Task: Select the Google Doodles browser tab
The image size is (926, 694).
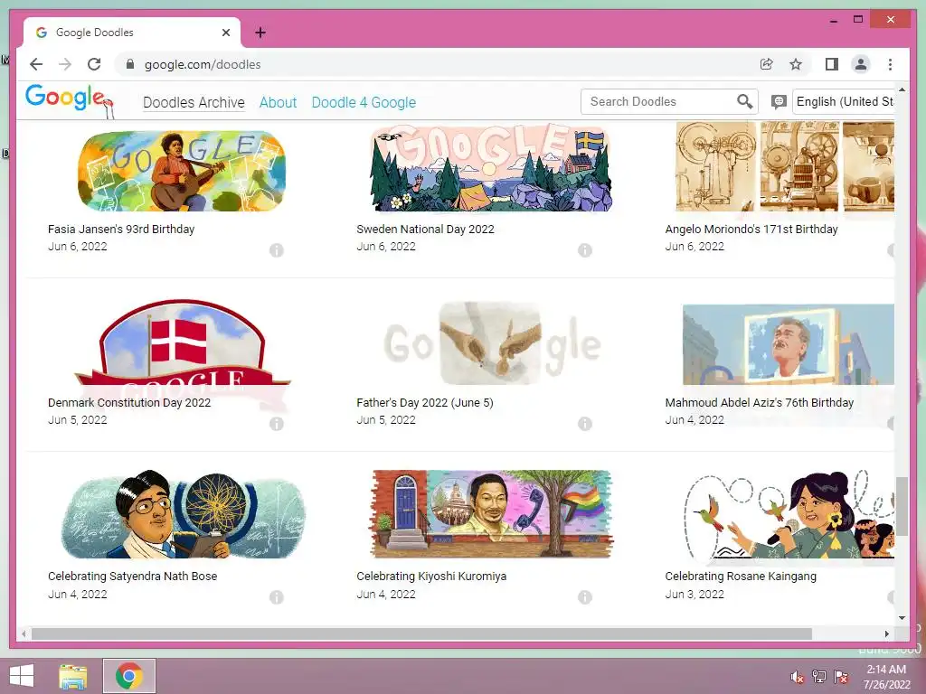Action: (132, 33)
